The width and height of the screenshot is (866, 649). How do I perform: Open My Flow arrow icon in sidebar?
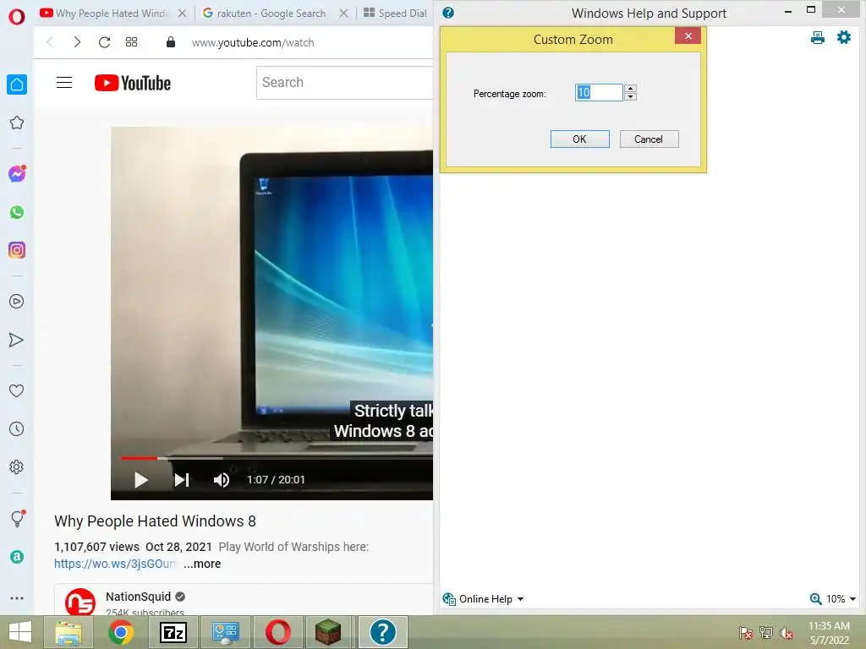[x=17, y=340]
